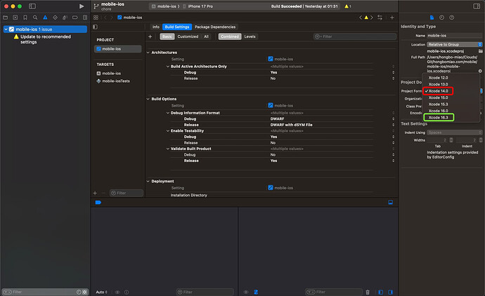
Task: Open the Issue navigator warning icon
Action: coord(44,17)
